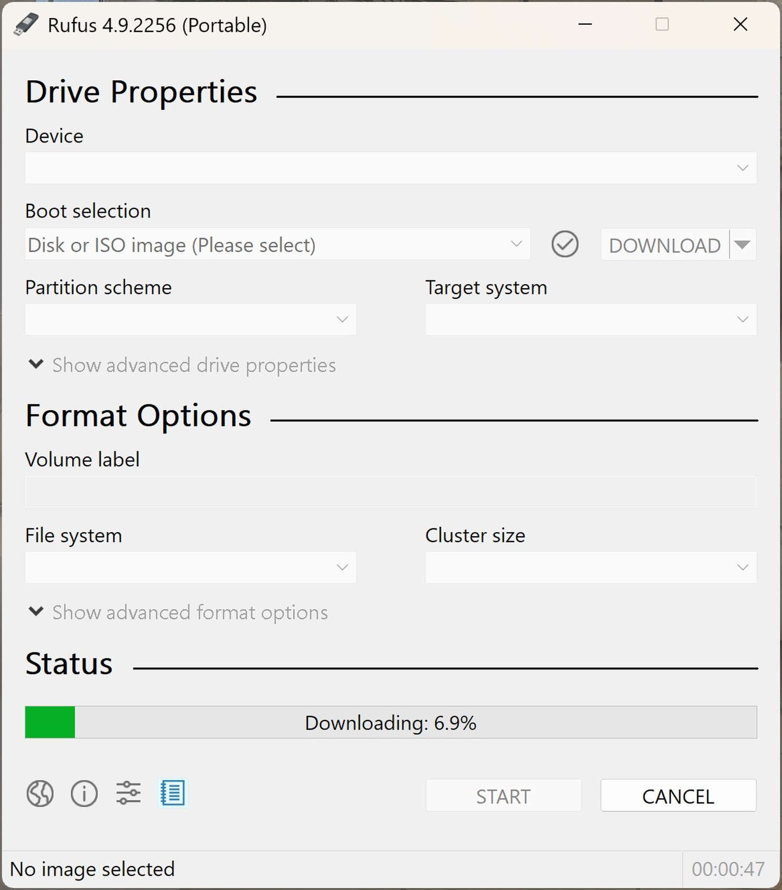Expand Show advanced drive properties
Screen dimensions: 782x890
(182, 365)
